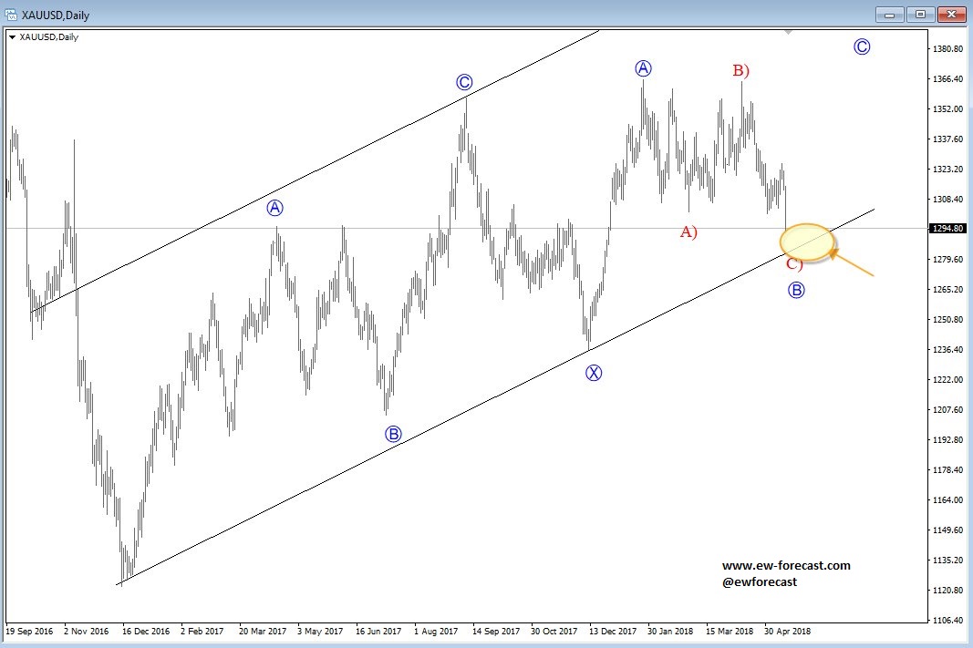Click the 30 Apr 2018 date label
This screenshot has width=973, height=648.
786,630
